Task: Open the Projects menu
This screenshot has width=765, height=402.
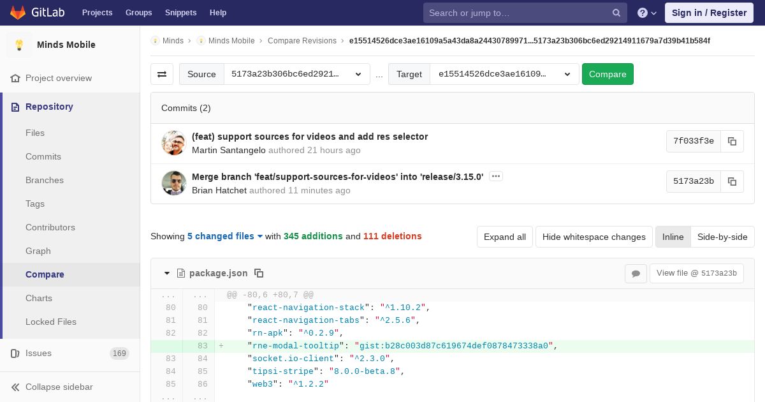Action: (97, 13)
